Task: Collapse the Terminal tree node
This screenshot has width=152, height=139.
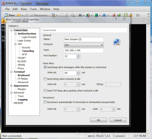Action: (x=11, y=72)
